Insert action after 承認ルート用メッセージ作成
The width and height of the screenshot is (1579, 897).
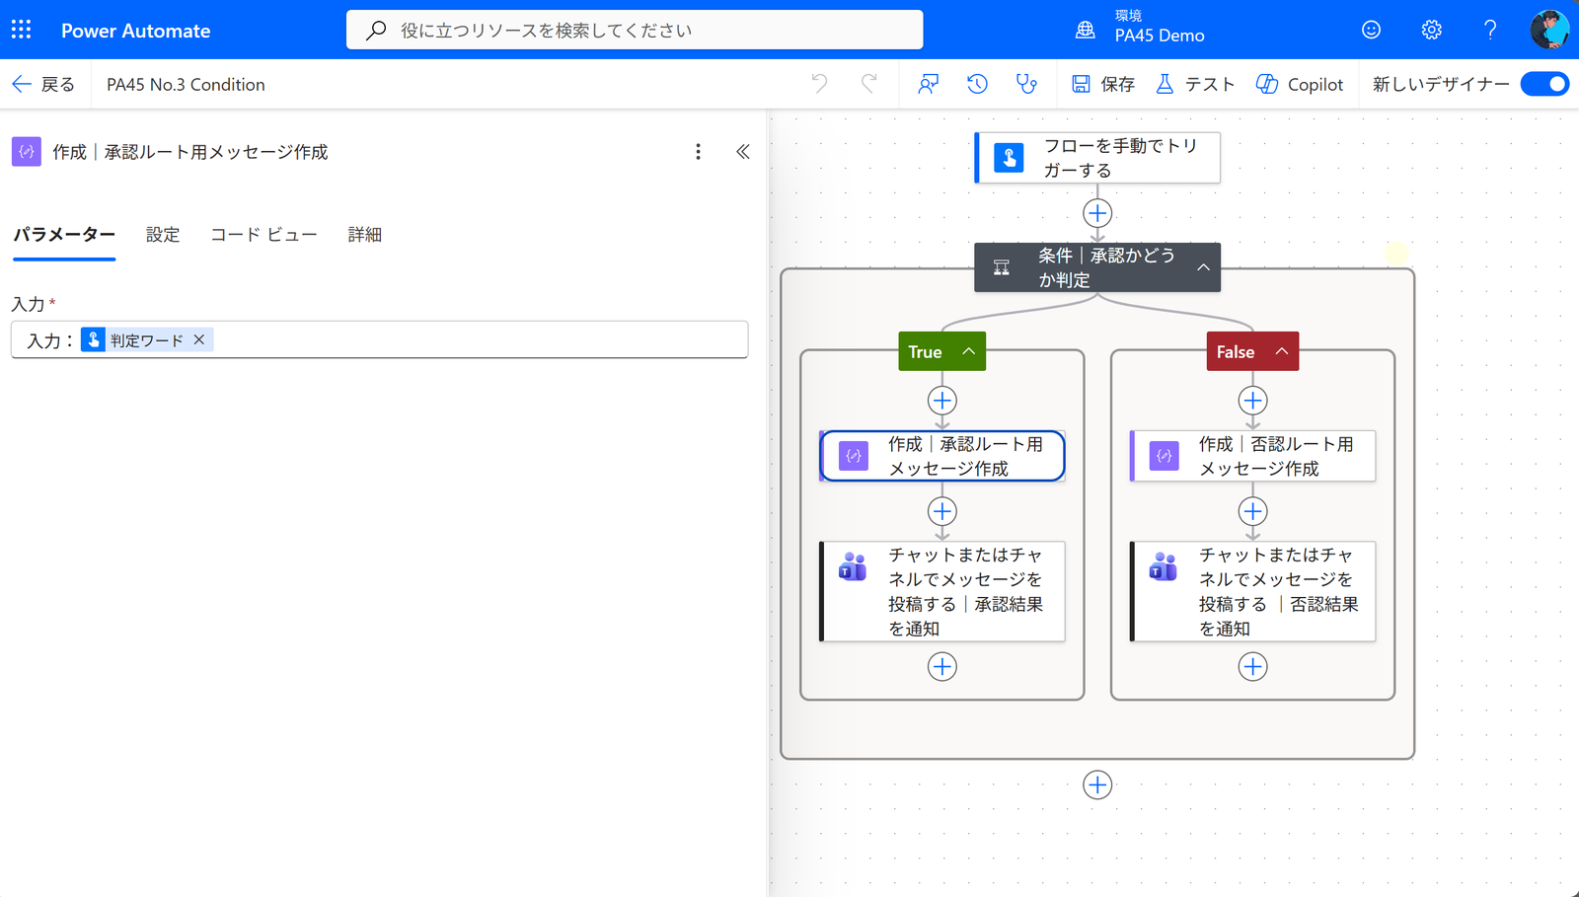pyautogui.click(x=942, y=511)
